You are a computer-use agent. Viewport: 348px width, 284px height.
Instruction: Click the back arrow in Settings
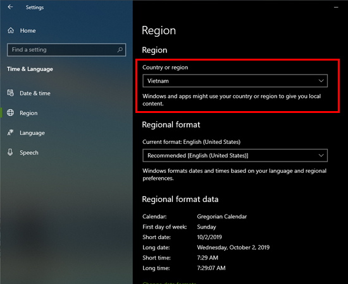coord(10,7)
